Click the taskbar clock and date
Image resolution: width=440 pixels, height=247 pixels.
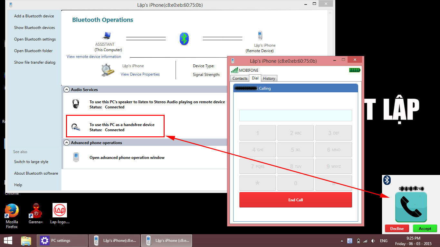413,241
